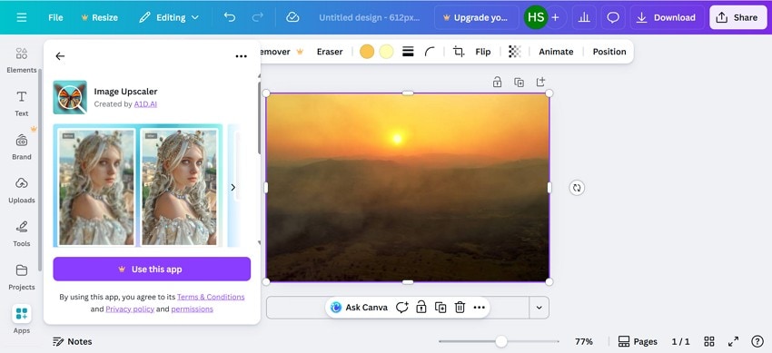Open the A1D.AI creator link
This screenshot has height=353, width=772.
pos(145,104)
